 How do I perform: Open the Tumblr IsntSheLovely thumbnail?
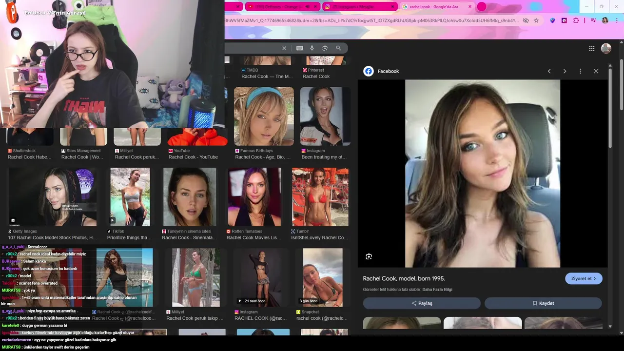[320, 197]
